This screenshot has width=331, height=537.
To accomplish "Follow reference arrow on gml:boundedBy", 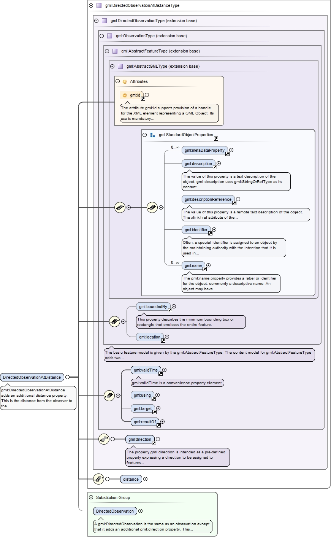I will [x=170, y=310].
